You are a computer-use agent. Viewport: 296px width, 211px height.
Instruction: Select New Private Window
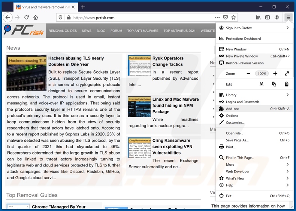pyautogui.click(x=242, y=56)
